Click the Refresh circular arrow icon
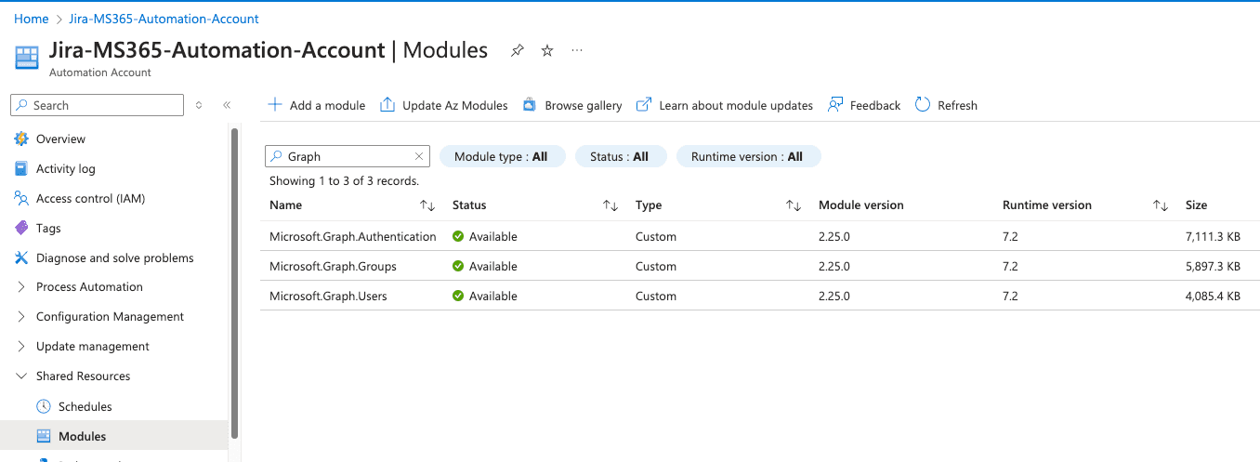 point(923,105)
